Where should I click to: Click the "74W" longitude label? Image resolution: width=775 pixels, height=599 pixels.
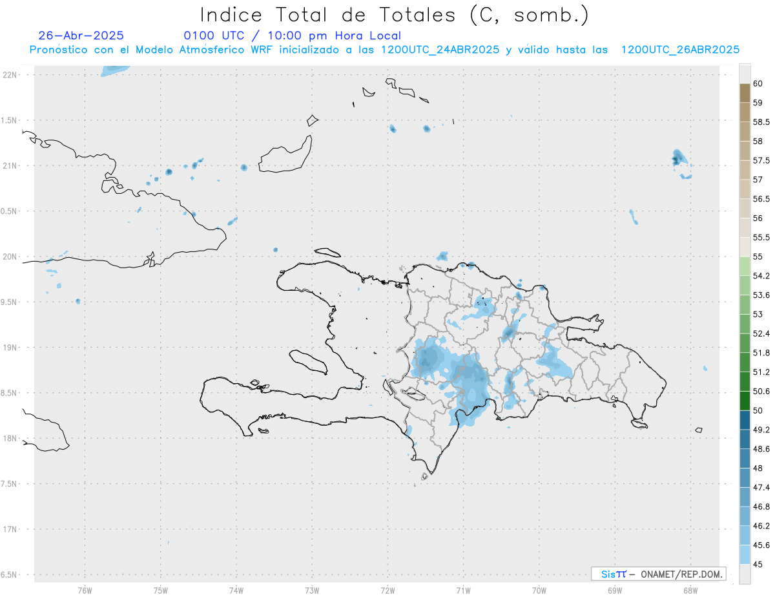click(236, 591)
